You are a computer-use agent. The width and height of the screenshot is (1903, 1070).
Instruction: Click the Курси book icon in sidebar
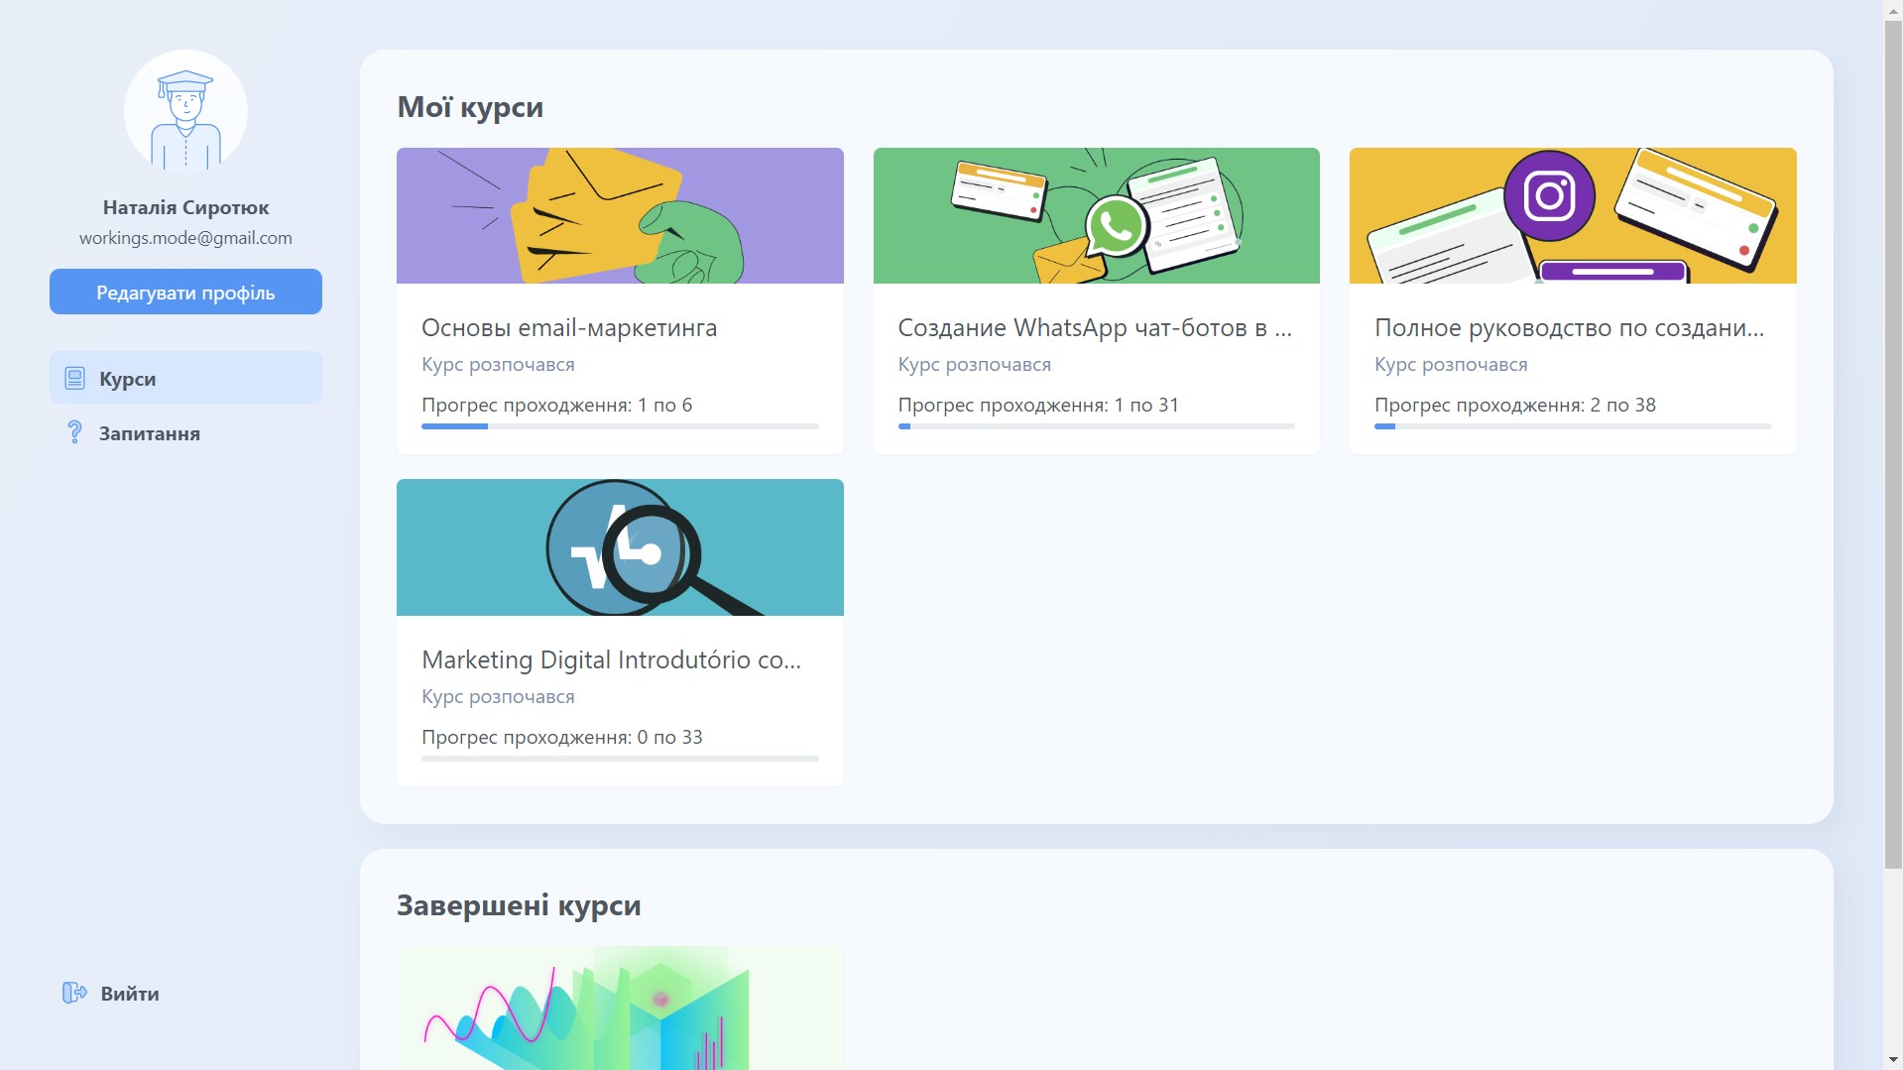click(74, 378)
